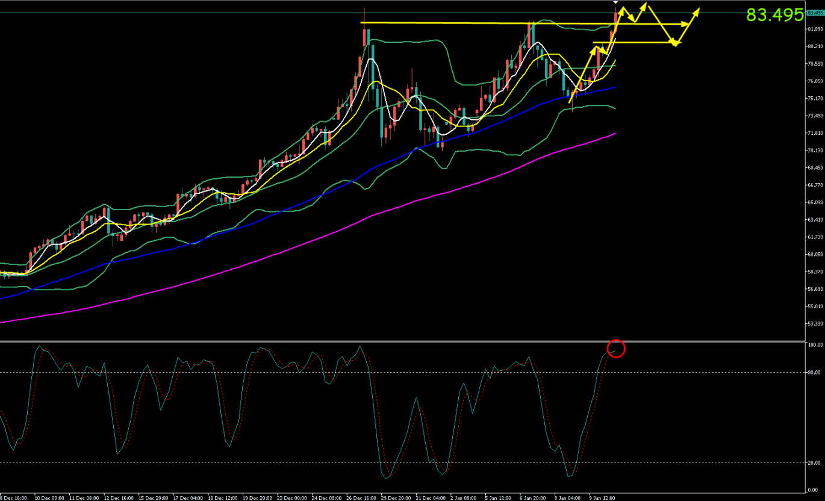Click the 80.00 overbought level label
The height and width of the screenshot is (501, 825).
[815, 373]
